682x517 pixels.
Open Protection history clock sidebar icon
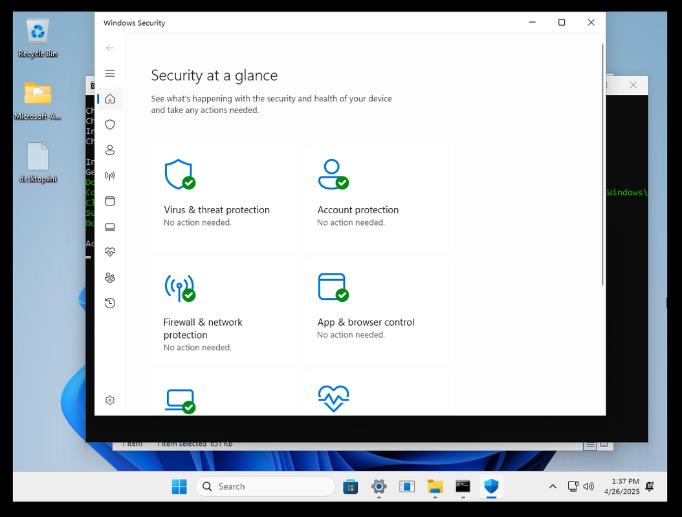[x=110, y=303]
